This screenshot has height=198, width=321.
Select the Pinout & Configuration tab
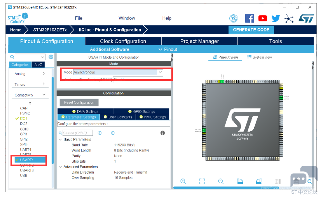click(x=47, y=41)
